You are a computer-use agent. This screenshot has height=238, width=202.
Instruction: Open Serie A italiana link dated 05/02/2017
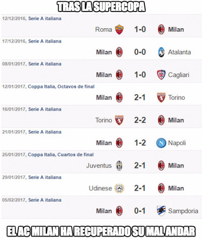click(x=45, y=200)
